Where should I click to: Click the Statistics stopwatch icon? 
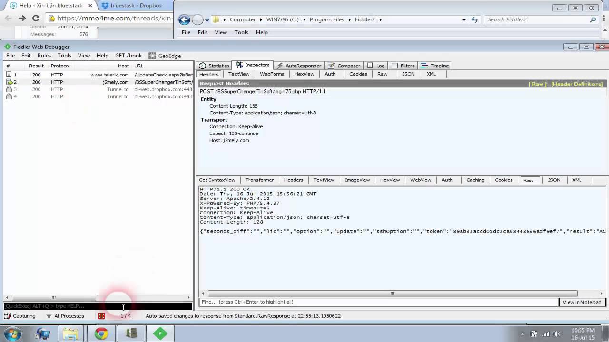coord(203,66)
